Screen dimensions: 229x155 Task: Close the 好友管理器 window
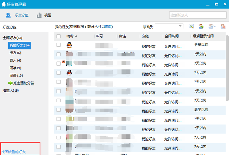pos(225,4)
